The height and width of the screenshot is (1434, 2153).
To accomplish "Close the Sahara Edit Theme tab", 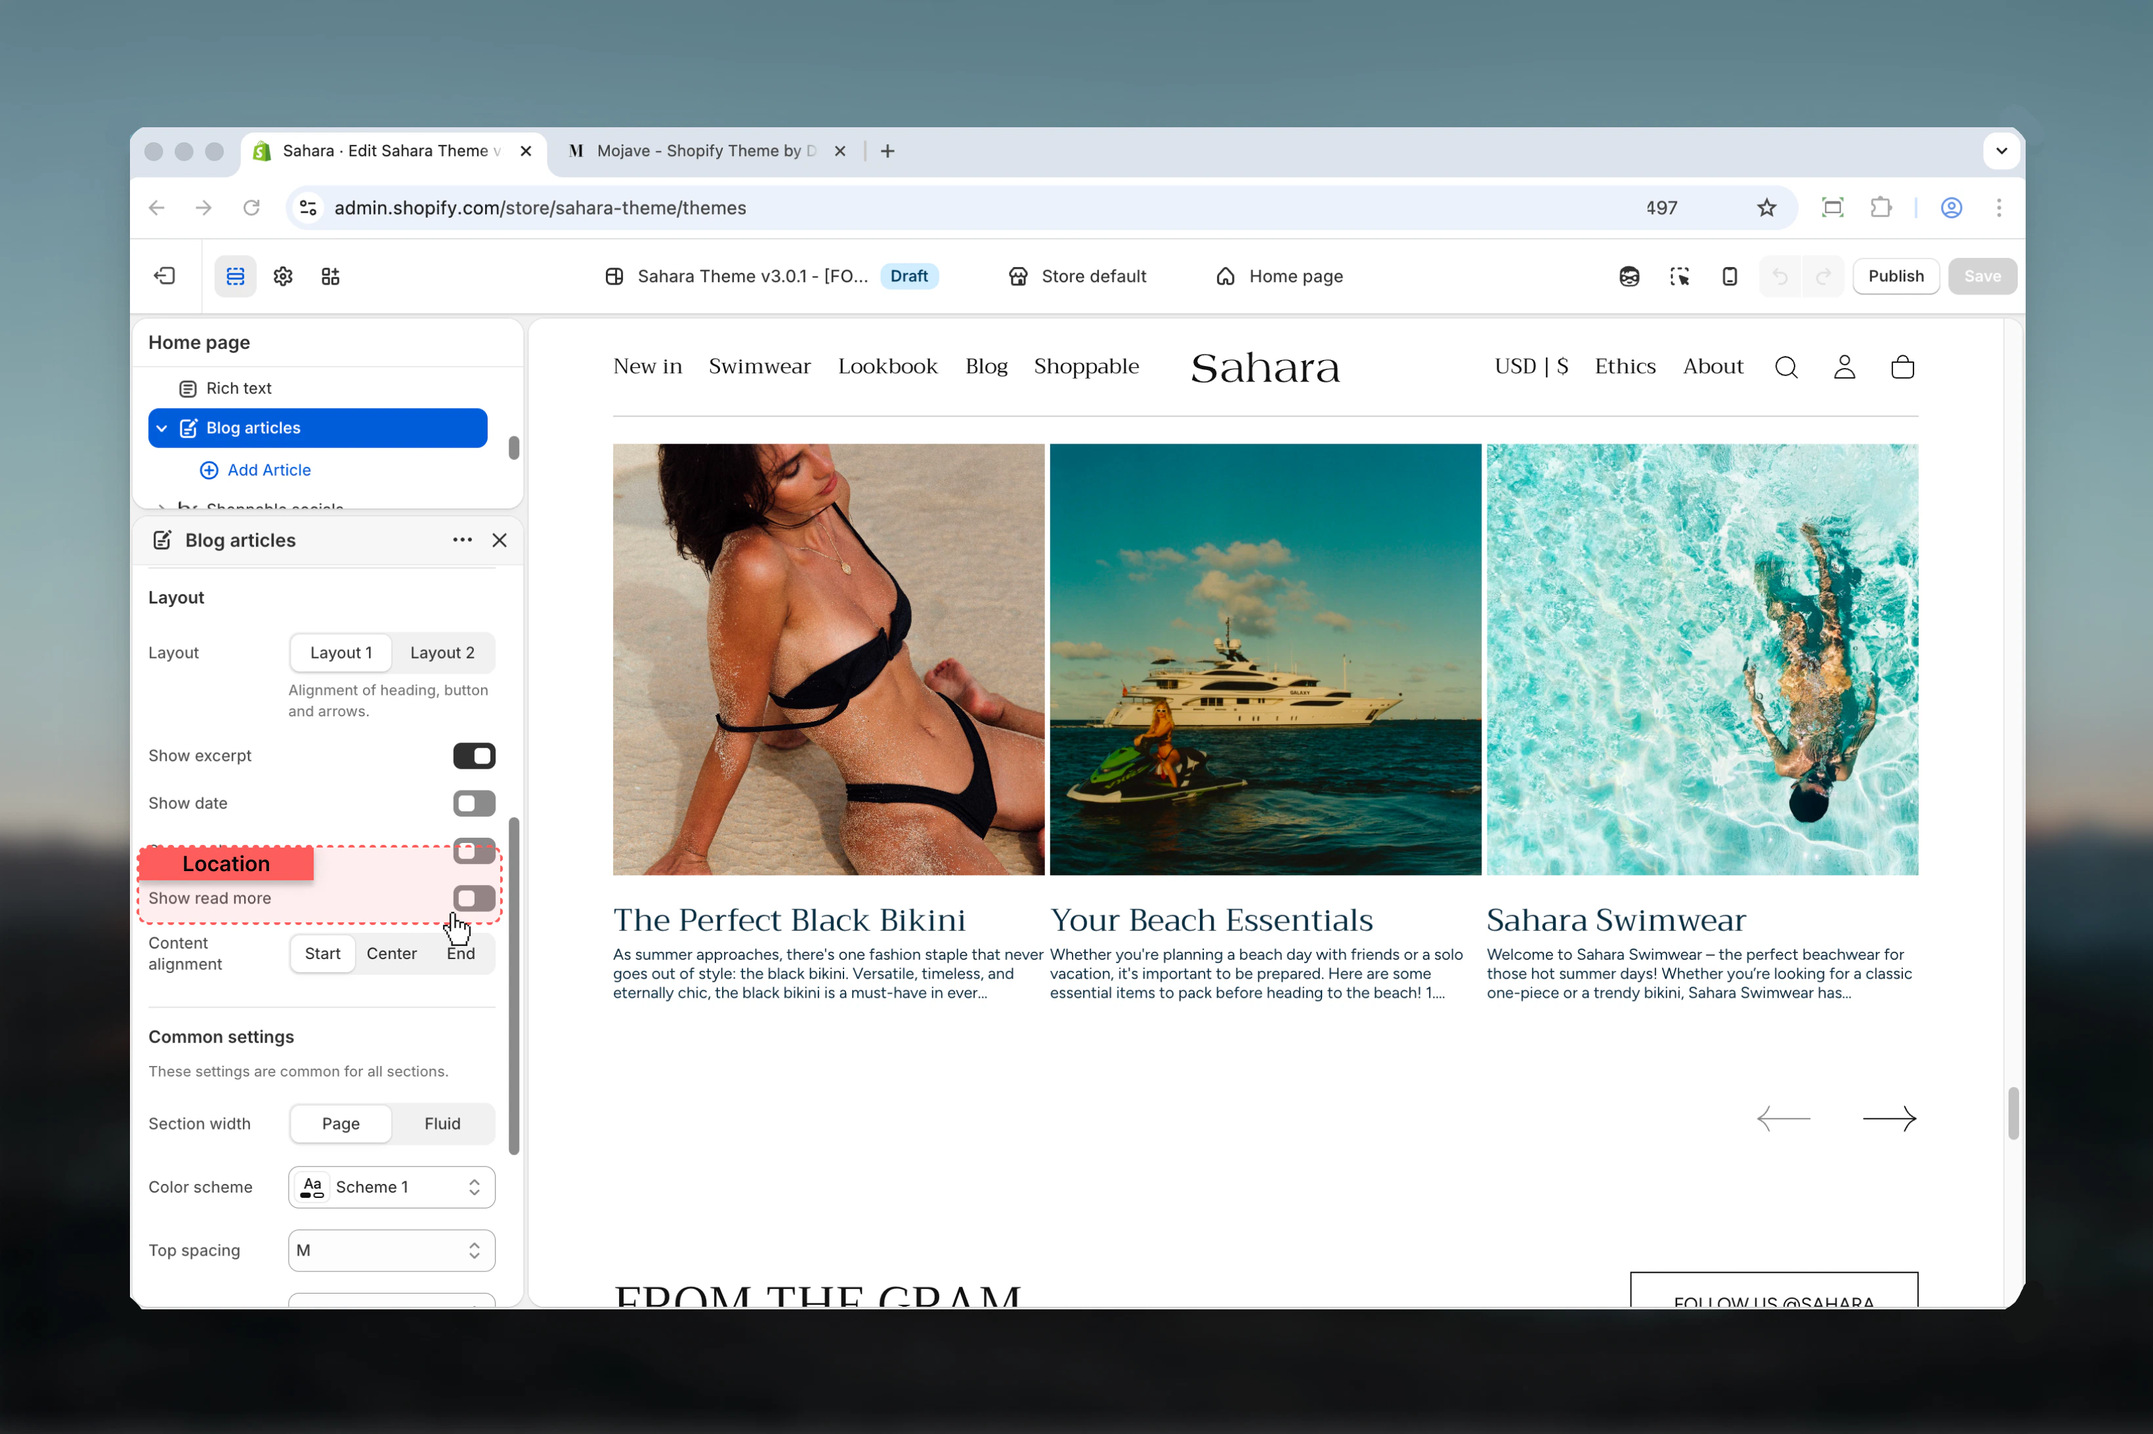I will [x=526, y=151].
